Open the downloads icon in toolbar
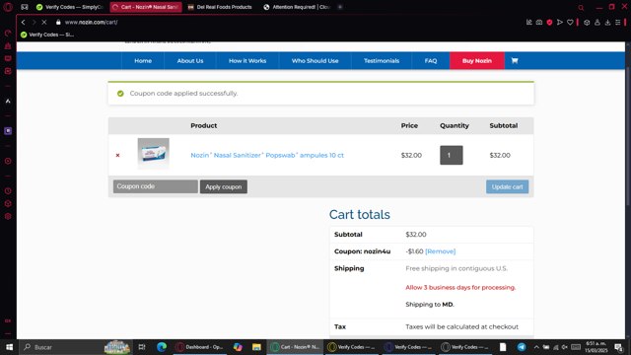This screenshot has width=631, height=355. pos(607,22)
